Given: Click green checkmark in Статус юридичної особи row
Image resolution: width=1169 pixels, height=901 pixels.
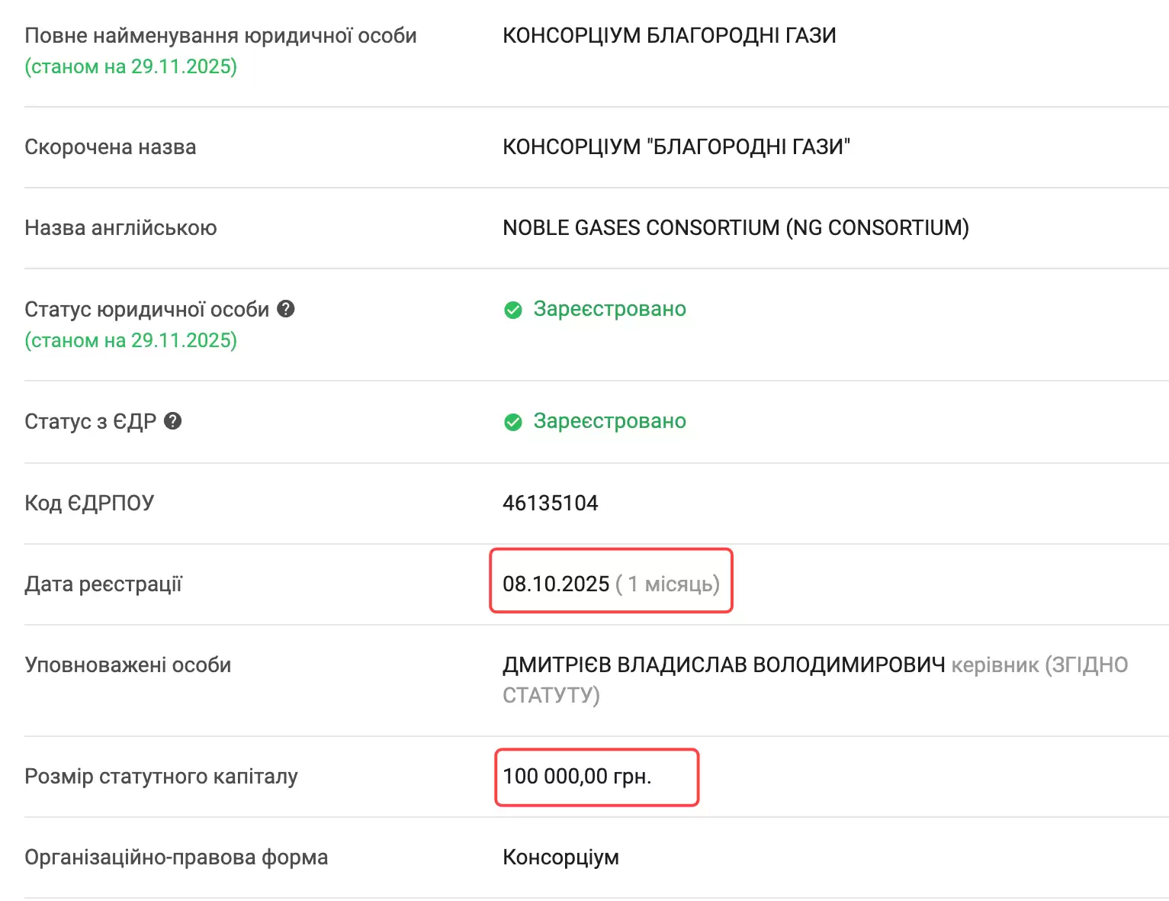Looking at the screenshot, I should pyautogui.click(x=513, y=310).
